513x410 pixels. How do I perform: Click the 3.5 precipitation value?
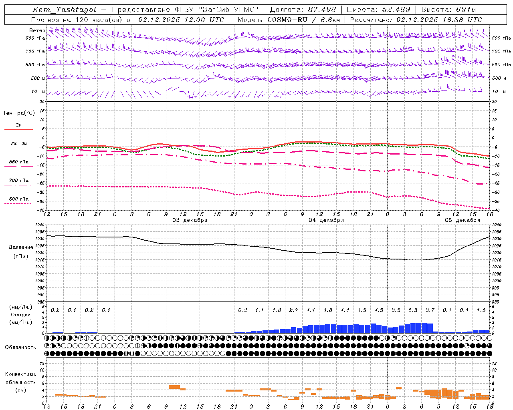tap(396, 310)
